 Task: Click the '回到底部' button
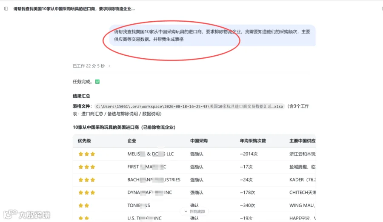(x=194, y=211)
